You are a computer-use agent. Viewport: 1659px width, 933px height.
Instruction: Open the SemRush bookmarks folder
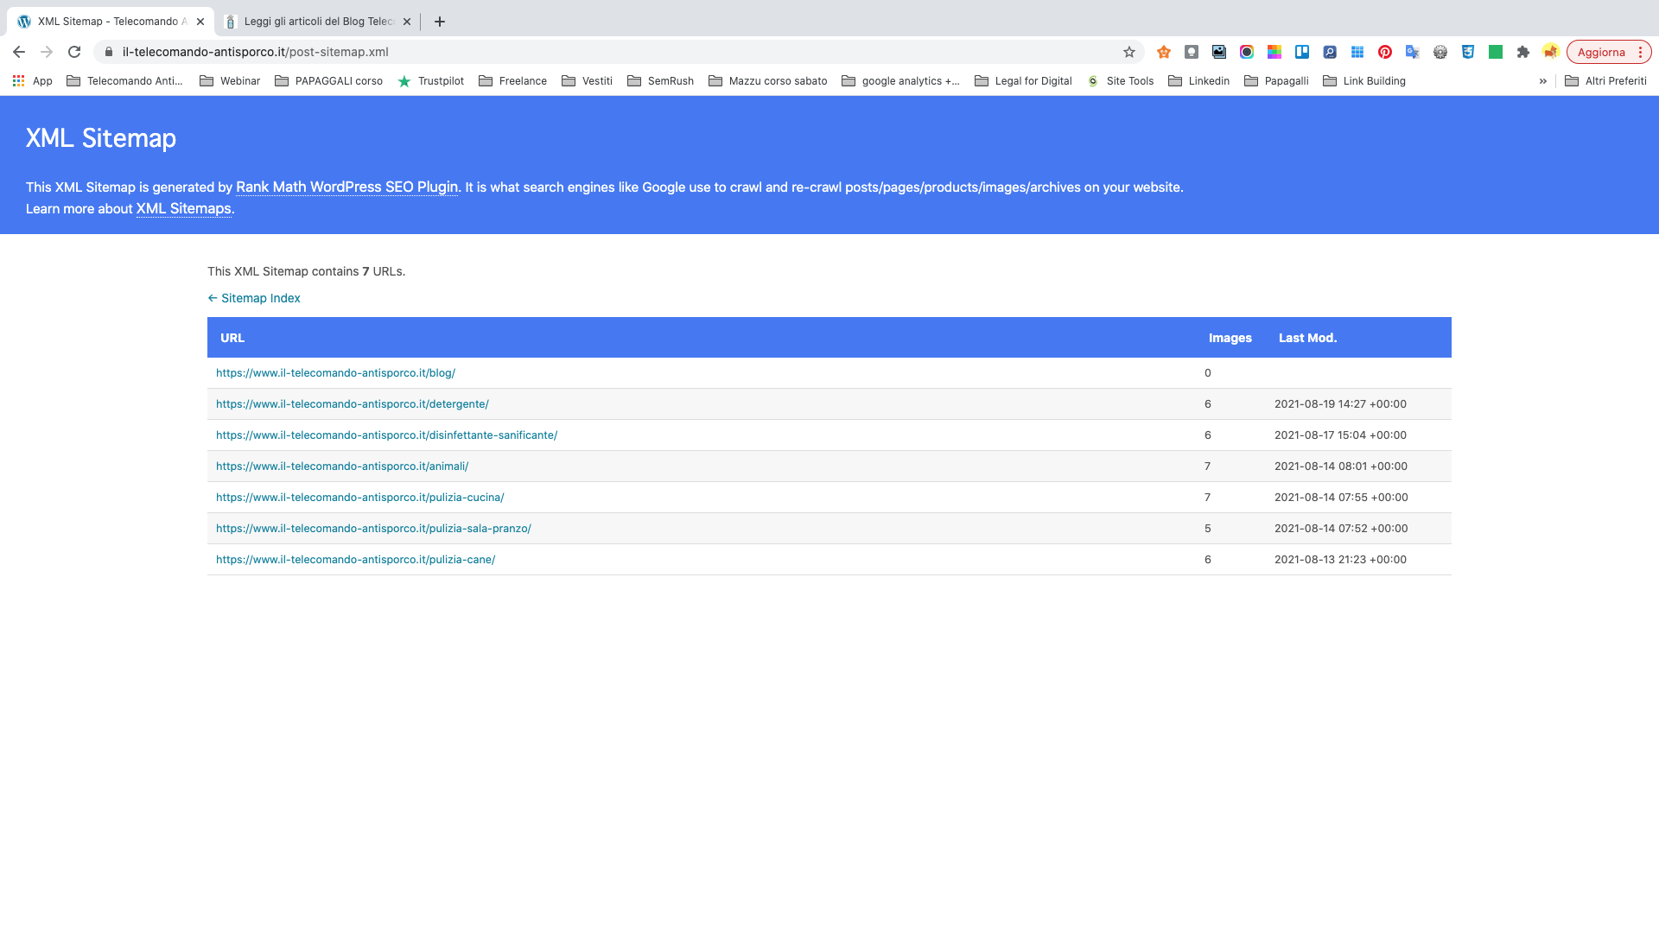point(660,81)
